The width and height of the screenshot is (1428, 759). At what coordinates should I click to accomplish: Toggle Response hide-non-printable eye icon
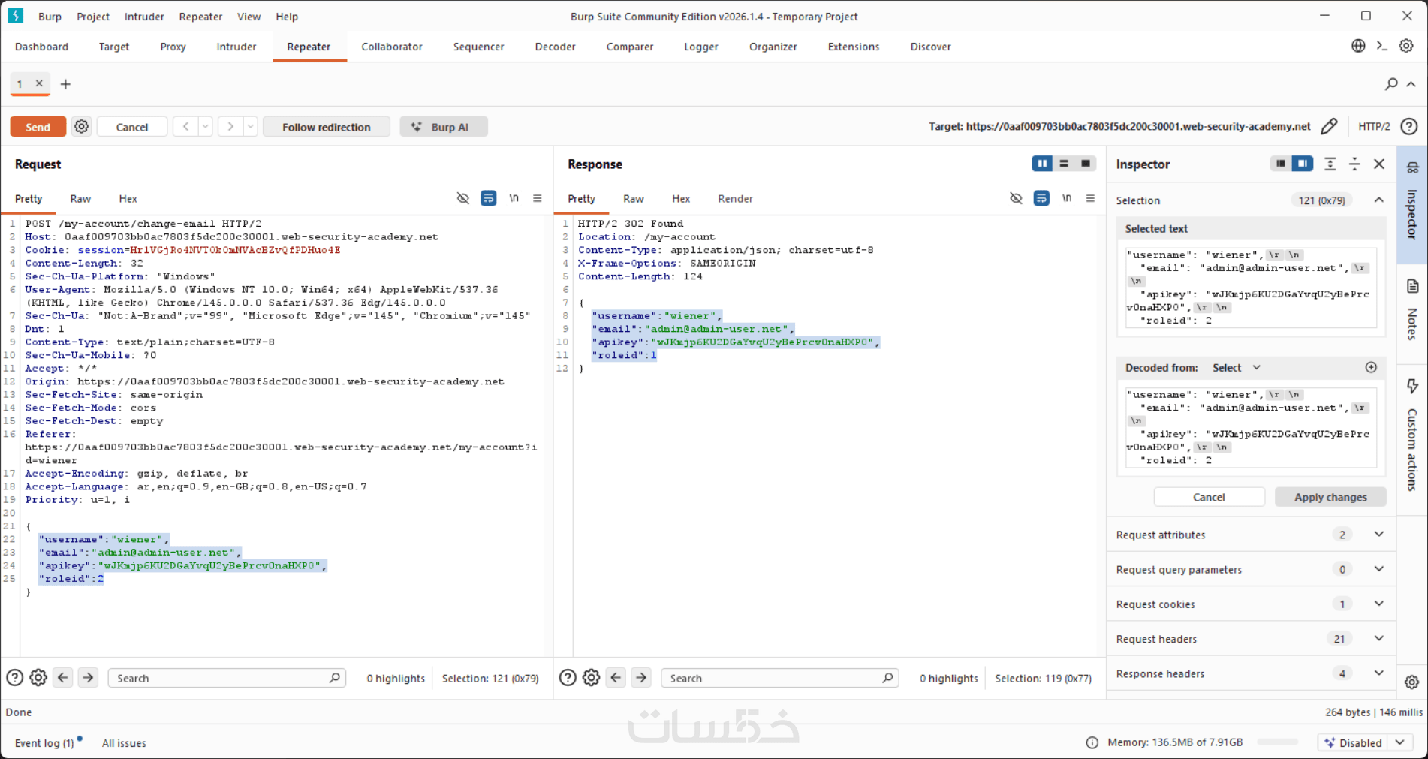click(1016, 198)
